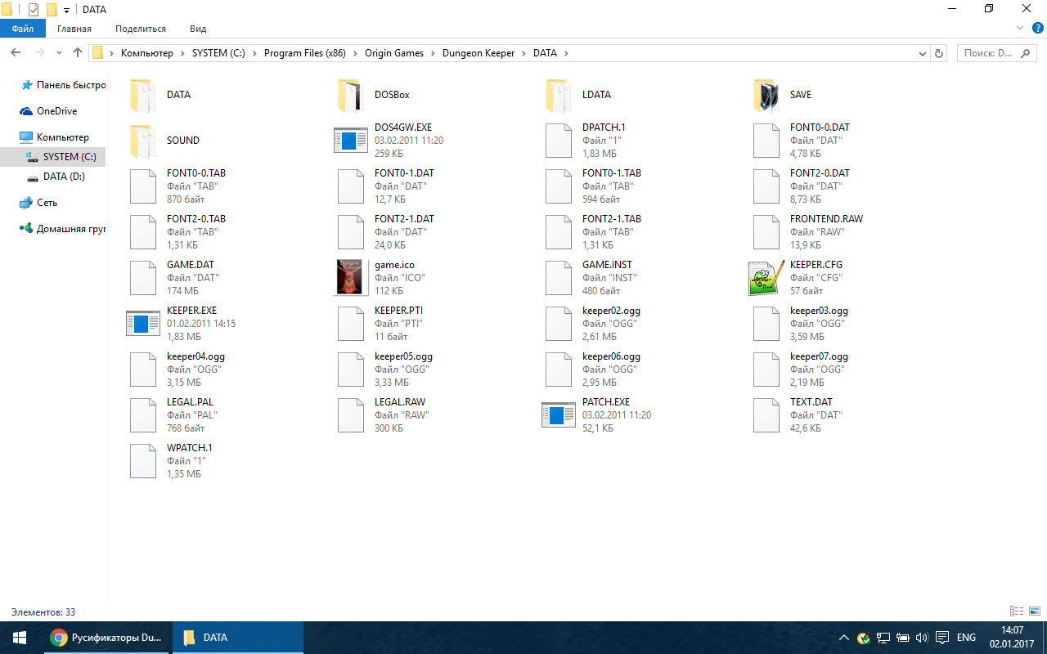Select the PATCH.EXE application icon
Viewport: 1047px width, 654px height.
pos(558,415)
